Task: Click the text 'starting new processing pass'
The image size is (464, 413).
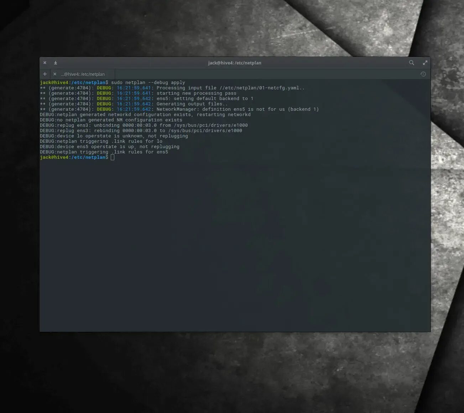Action: click(197, 93)
